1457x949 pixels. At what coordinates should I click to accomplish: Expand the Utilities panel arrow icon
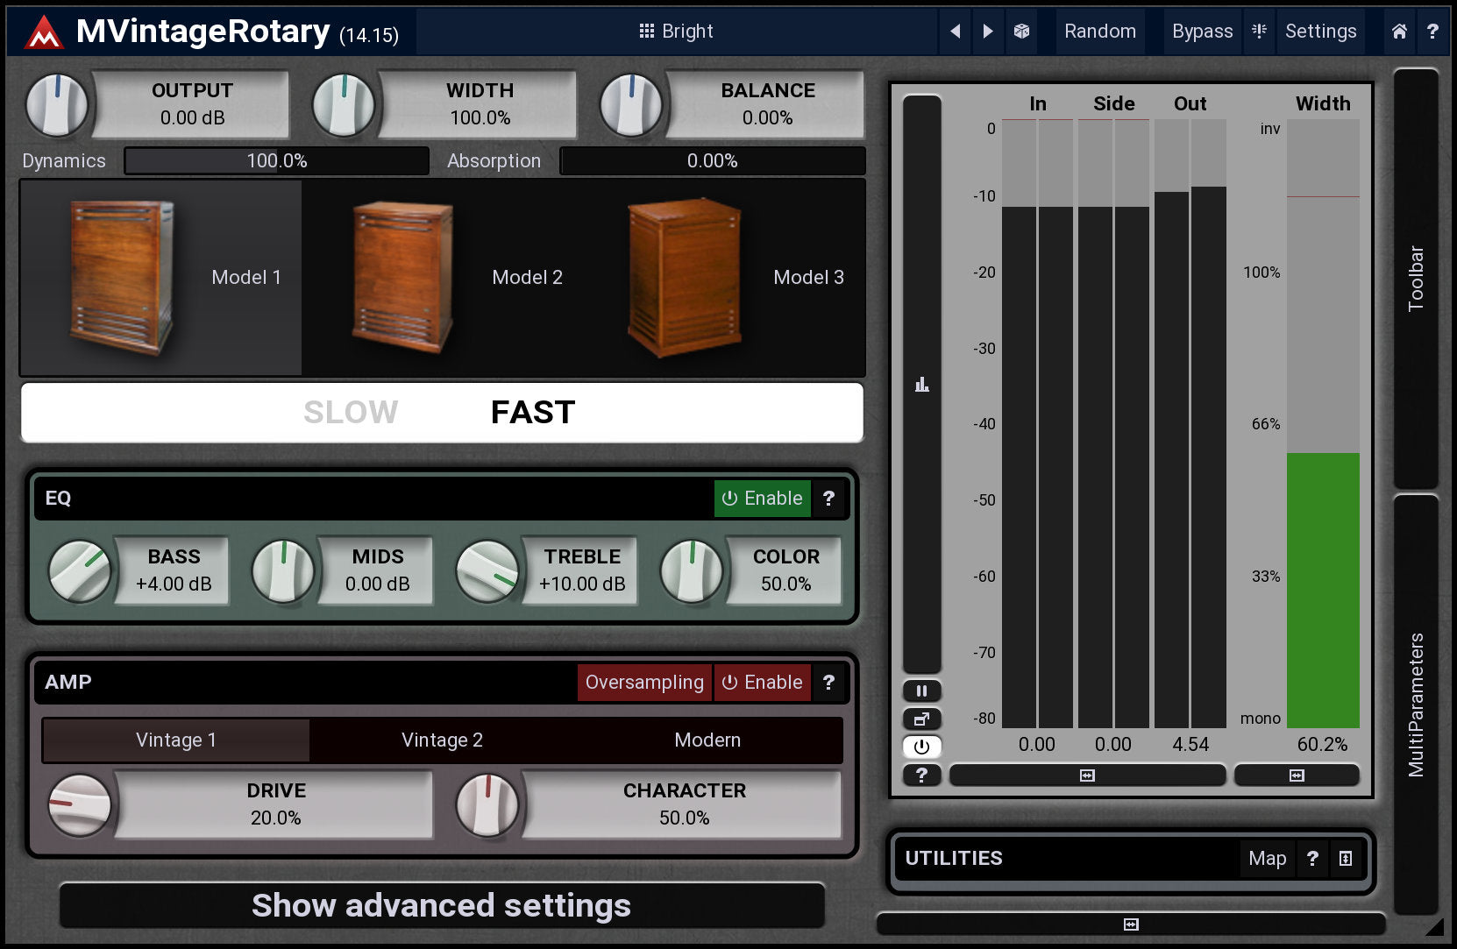tap(1346, 859)
